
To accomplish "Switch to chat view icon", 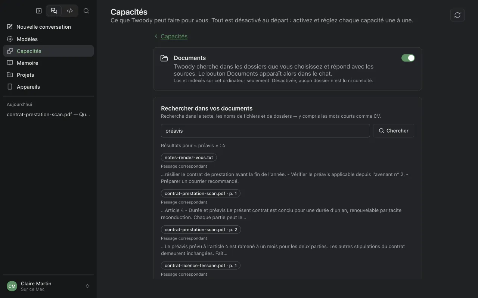I will (54, 11).
